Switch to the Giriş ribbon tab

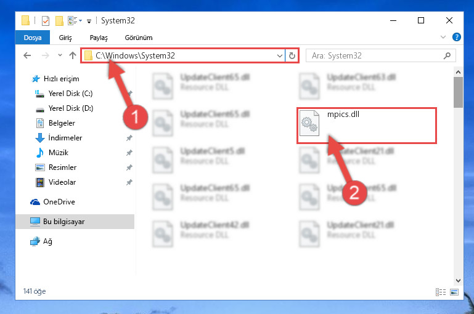65,38
